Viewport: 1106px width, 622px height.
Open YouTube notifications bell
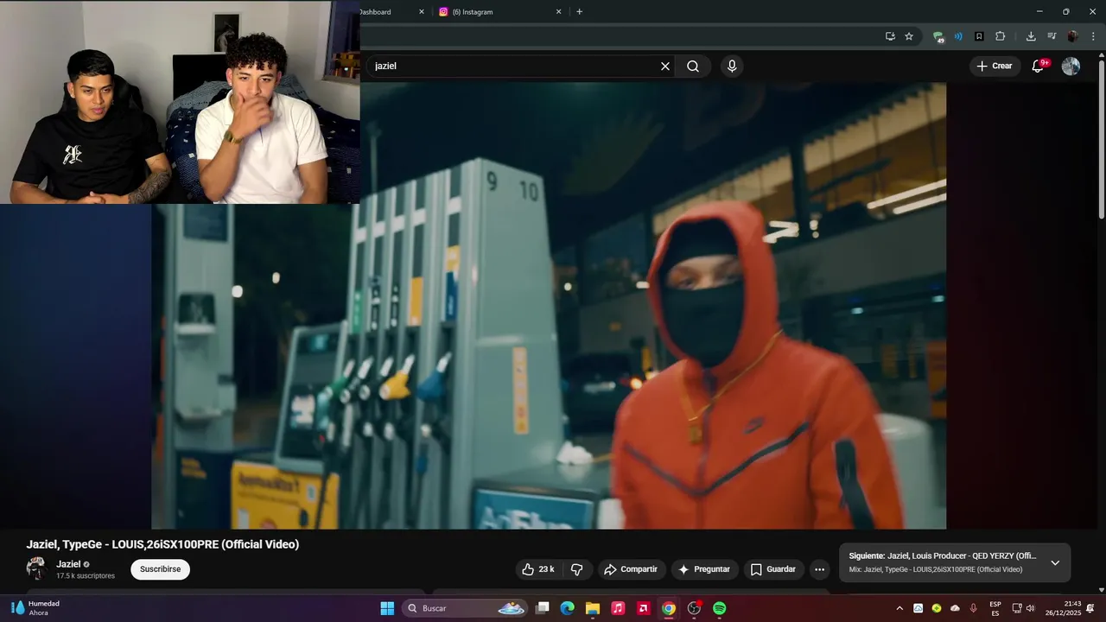coord(1039,67)
